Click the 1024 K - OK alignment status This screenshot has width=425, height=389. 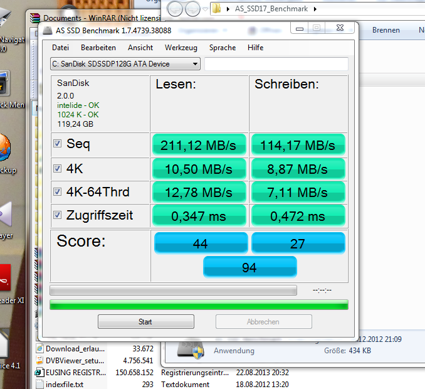[x=78, y=115]
